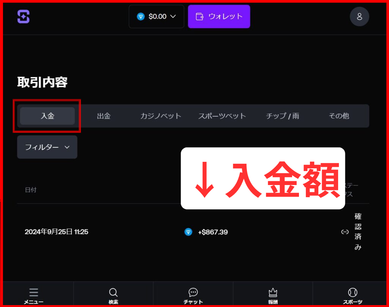Viewport: 389px width, 307px height.
Task: Select the チップ / 雨 tab
Action: pyautogui.click(x=282, y=116)
